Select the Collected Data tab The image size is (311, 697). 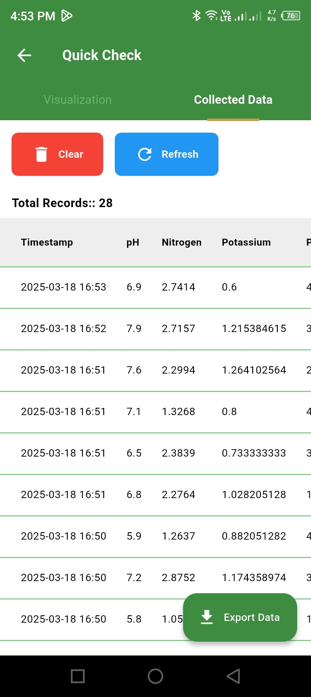[x=233, y=99]
